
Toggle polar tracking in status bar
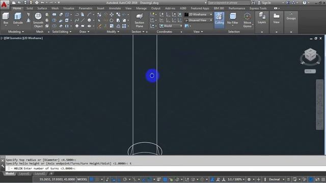coord(125,179)
